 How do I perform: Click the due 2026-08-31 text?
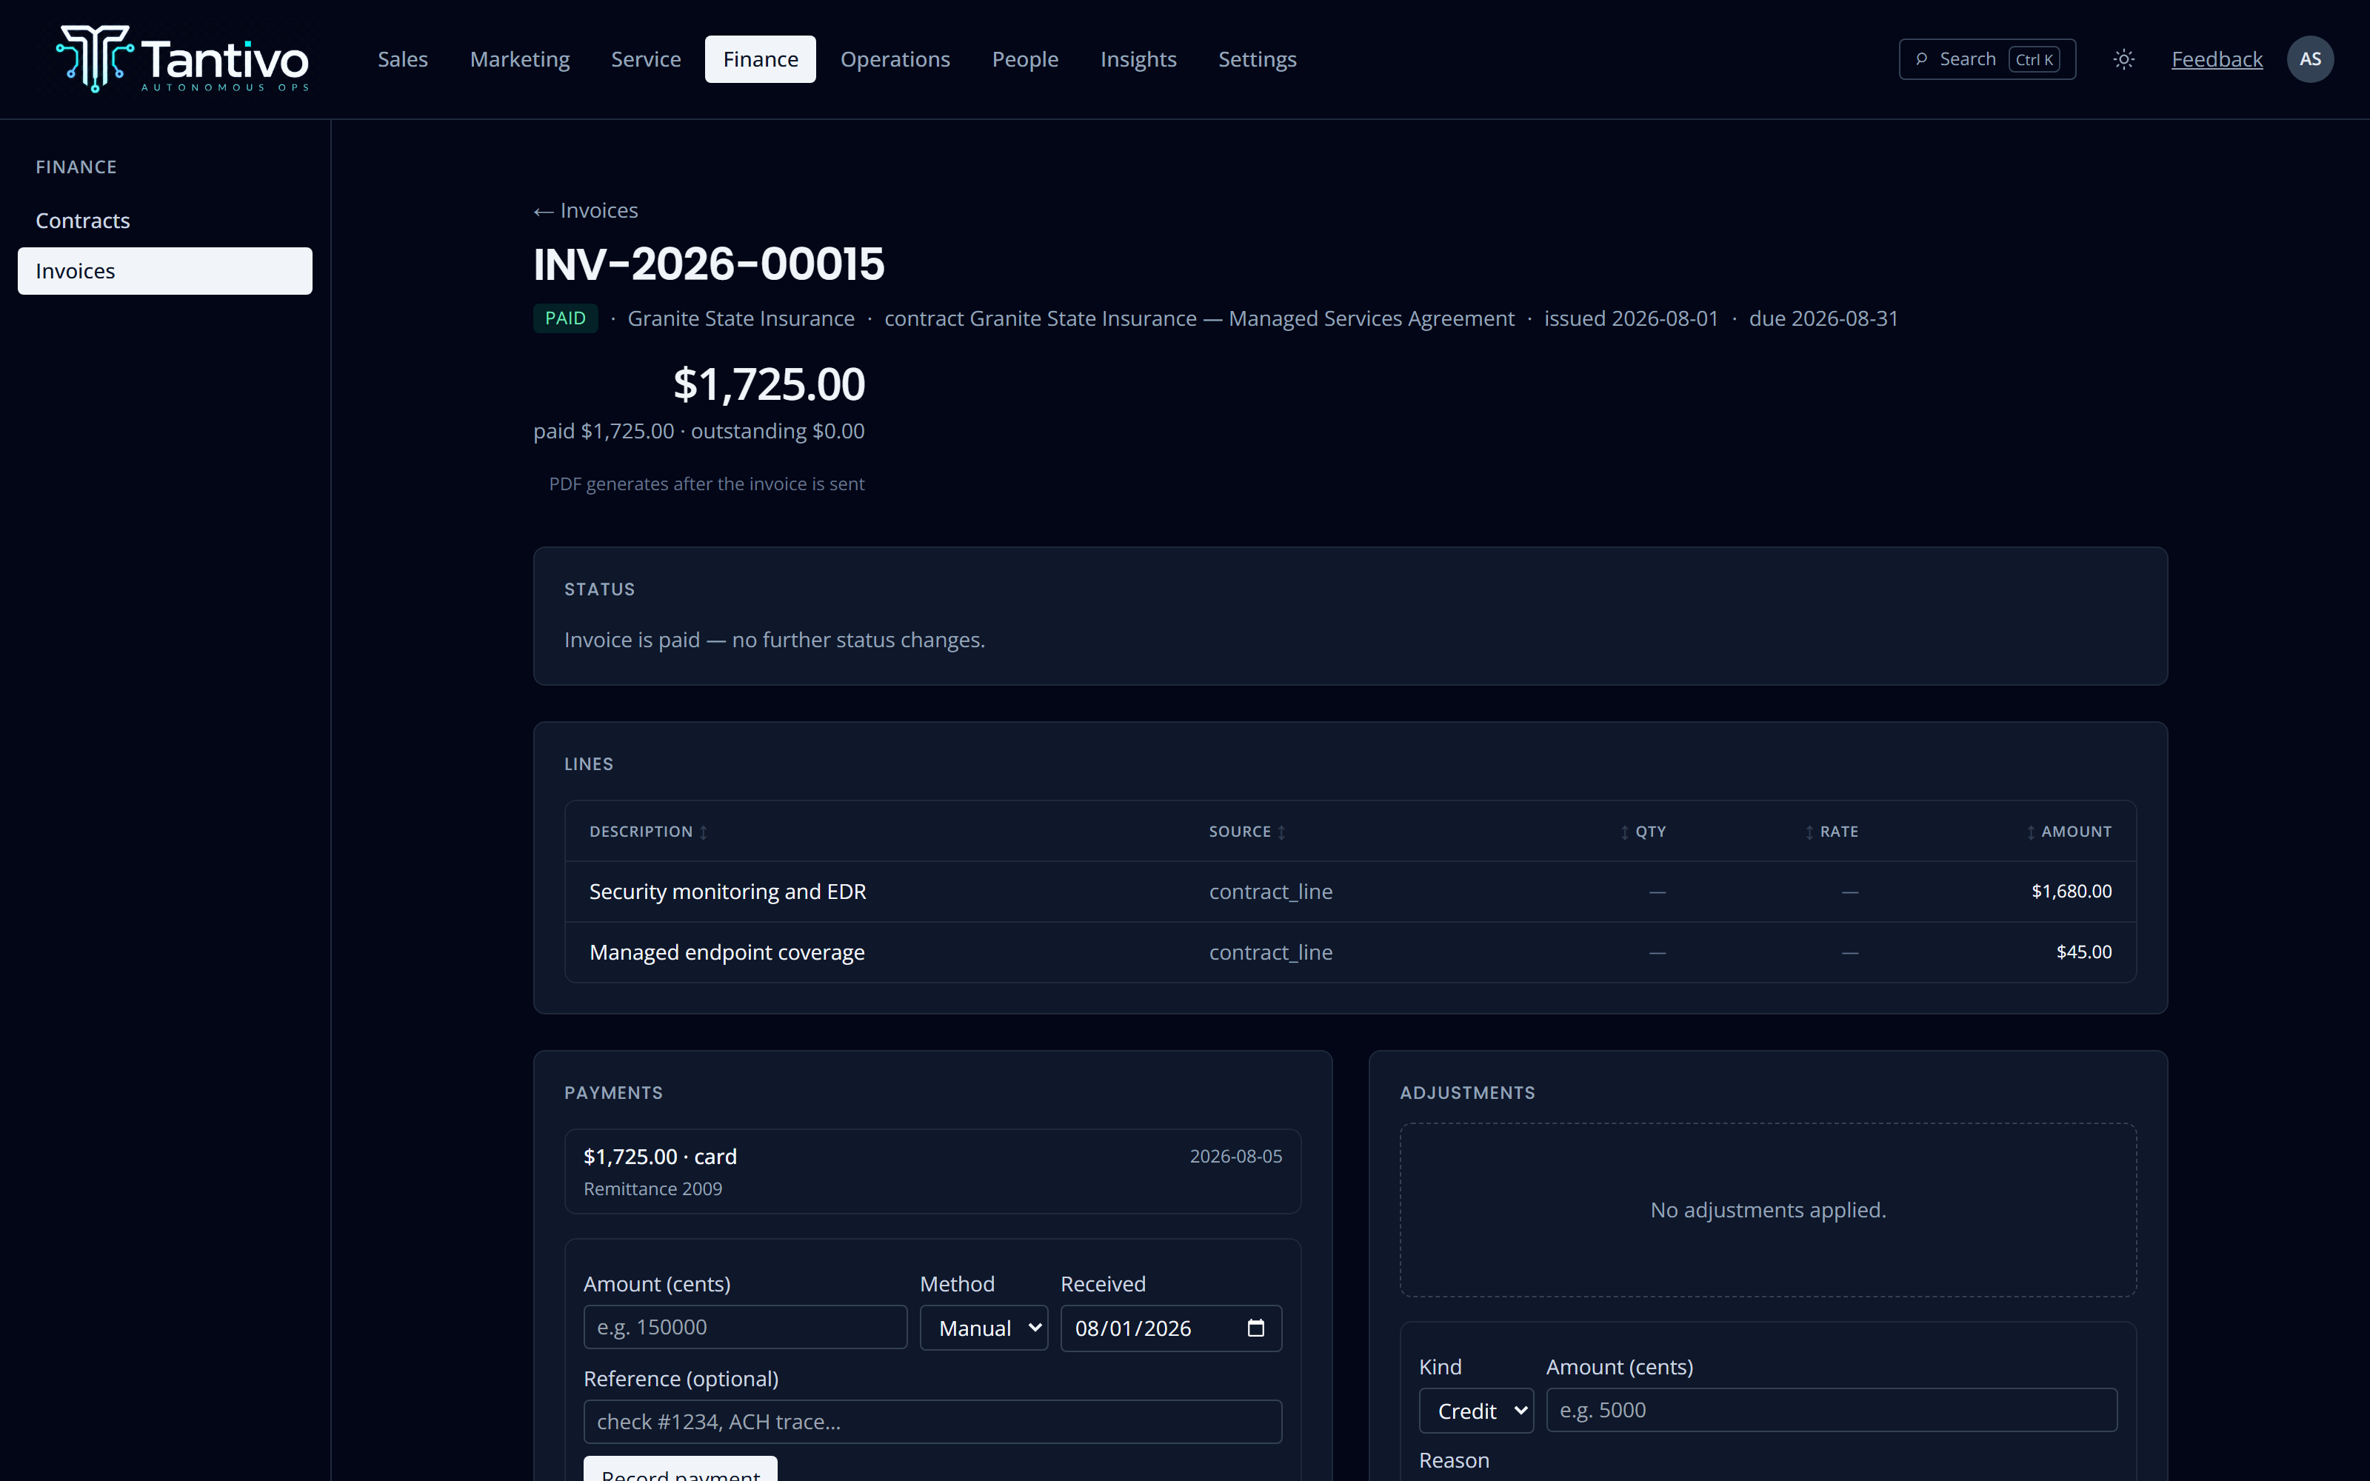[x=1823, y=318]
